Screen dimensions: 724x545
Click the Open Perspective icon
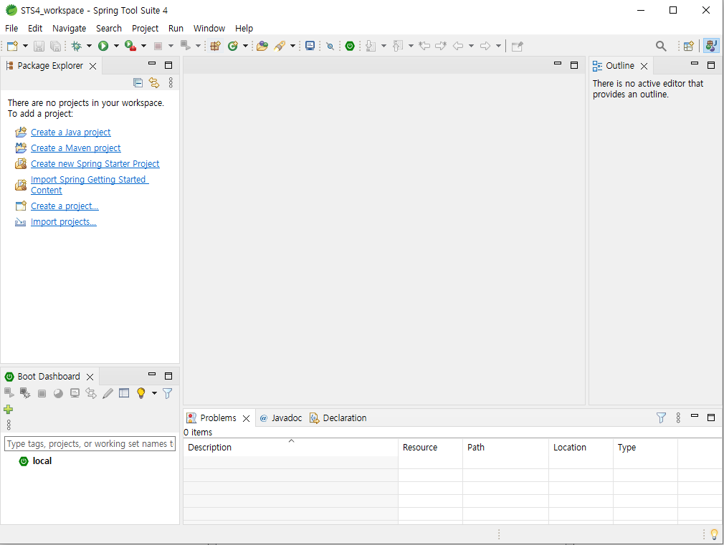click(688, 46)
